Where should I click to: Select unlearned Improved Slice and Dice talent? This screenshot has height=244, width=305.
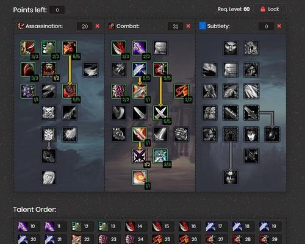tap(90, 70)
